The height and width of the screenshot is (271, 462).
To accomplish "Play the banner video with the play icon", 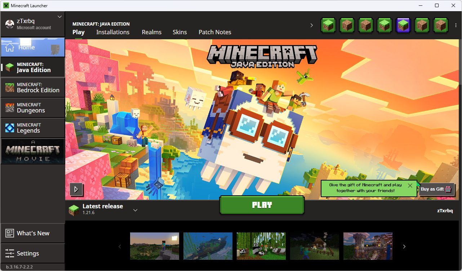I will pyautogui.click(x=76, y=189).
